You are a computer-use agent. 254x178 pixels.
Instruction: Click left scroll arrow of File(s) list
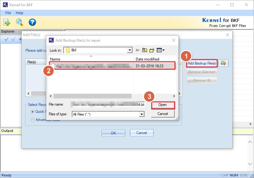click(29, 93)
